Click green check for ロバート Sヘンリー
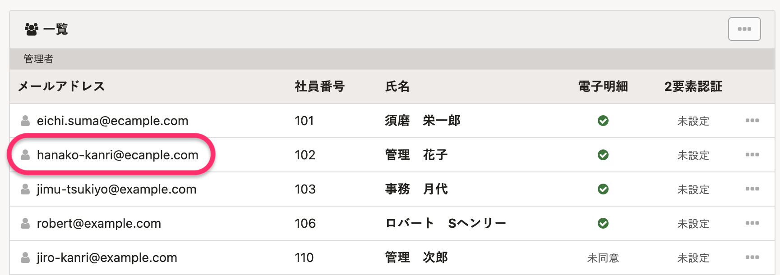Viewport: 780px width, 275px height. tap(603, 223)
